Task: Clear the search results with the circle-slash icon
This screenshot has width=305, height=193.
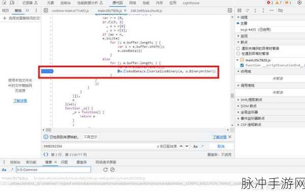Action: click(x=112, y=170)
